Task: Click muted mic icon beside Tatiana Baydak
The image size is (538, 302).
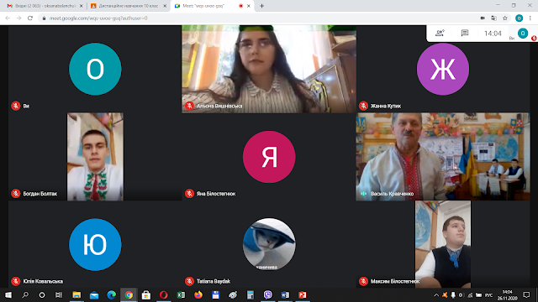Action: coord(189,281)
